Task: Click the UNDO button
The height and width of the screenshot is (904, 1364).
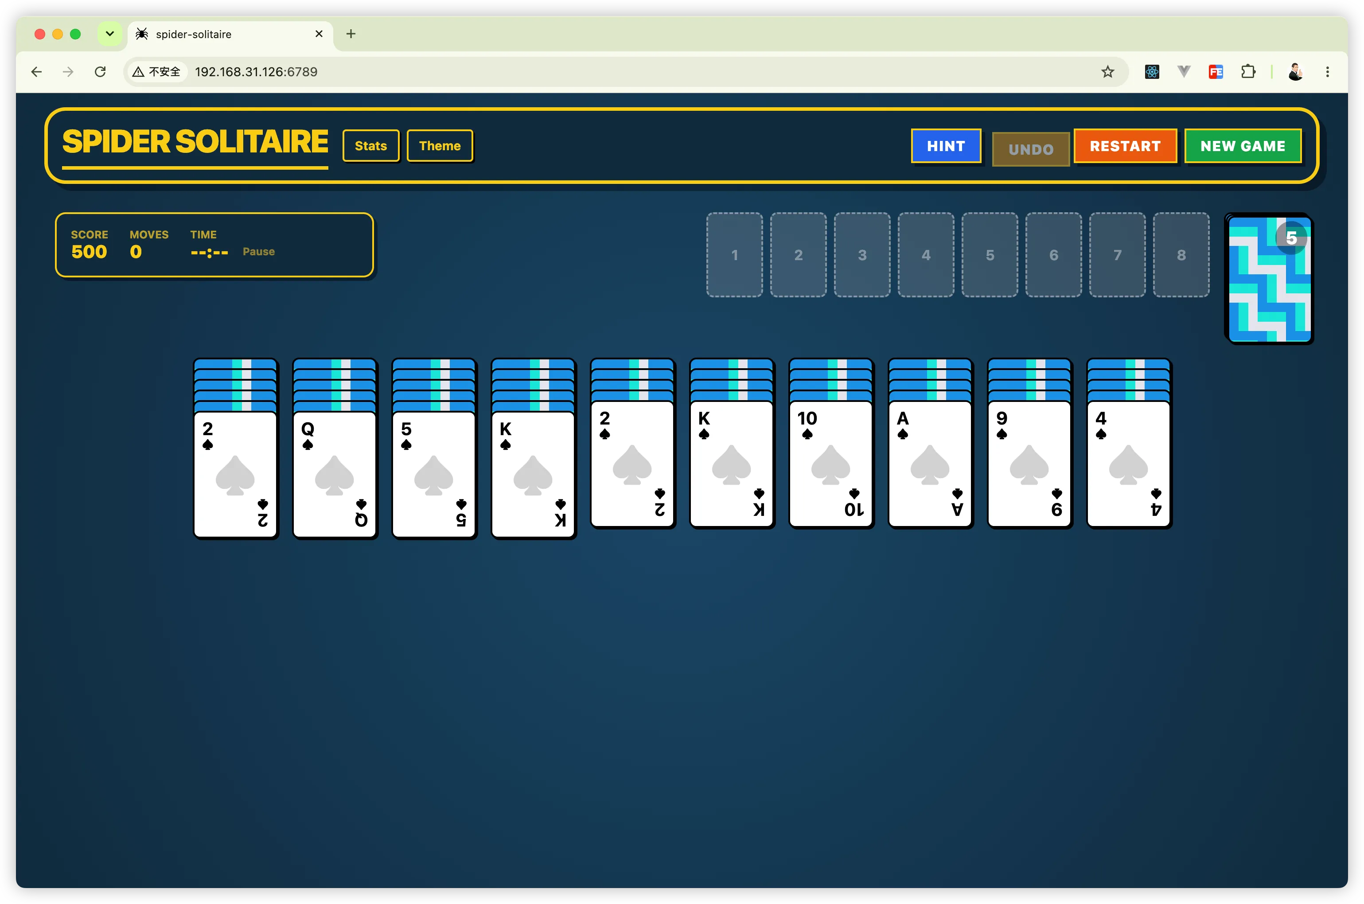Action: pyautogui.click(x=1030, y=149)
